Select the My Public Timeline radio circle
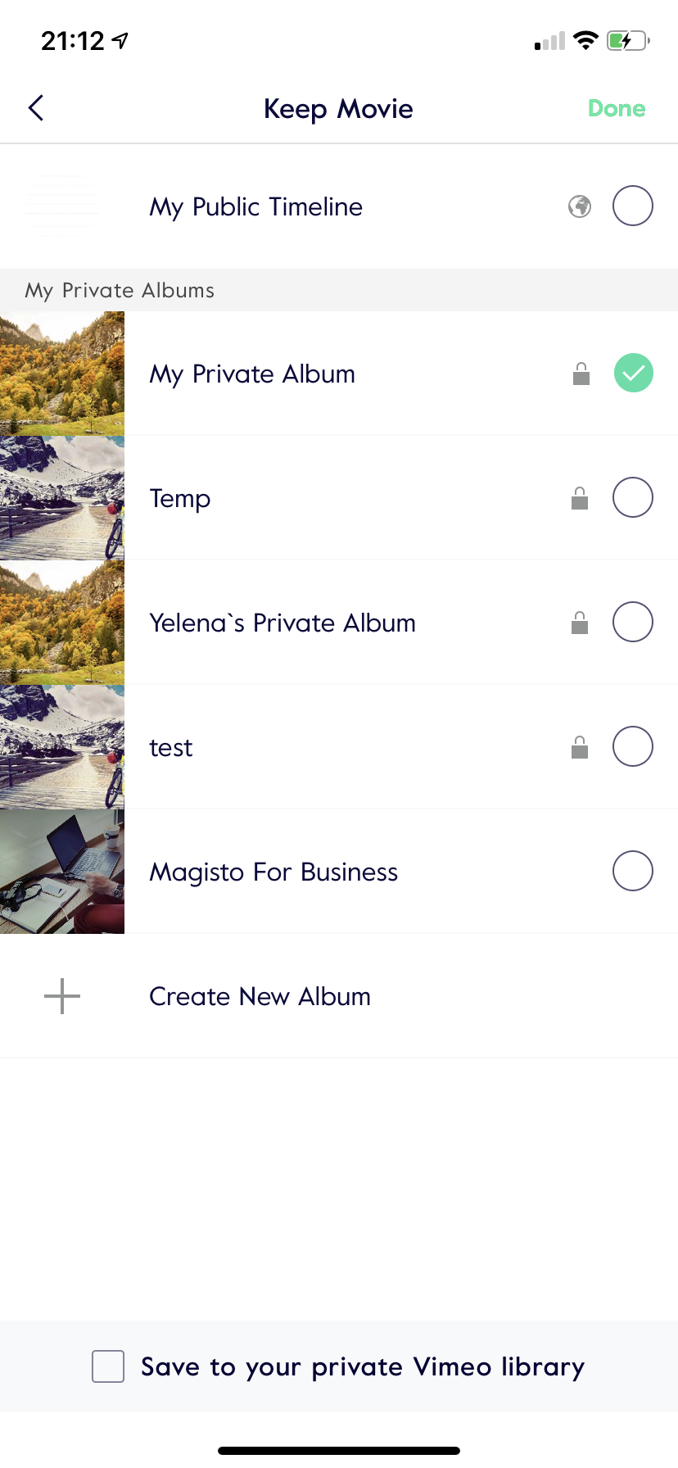 coord(633,206)
